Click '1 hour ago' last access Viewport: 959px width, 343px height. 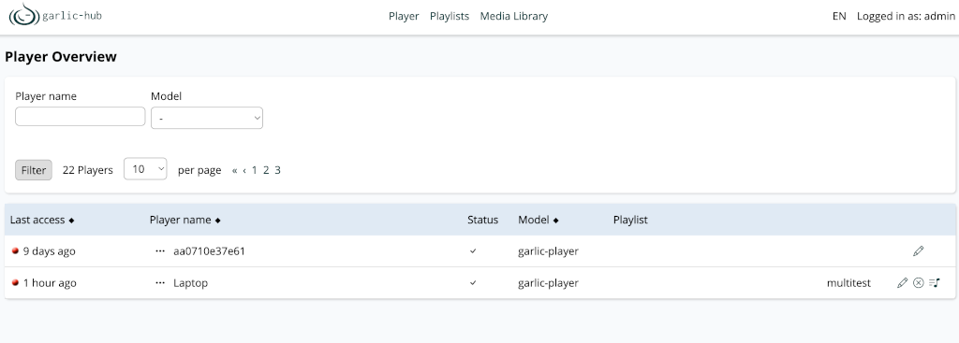(51, 283)
